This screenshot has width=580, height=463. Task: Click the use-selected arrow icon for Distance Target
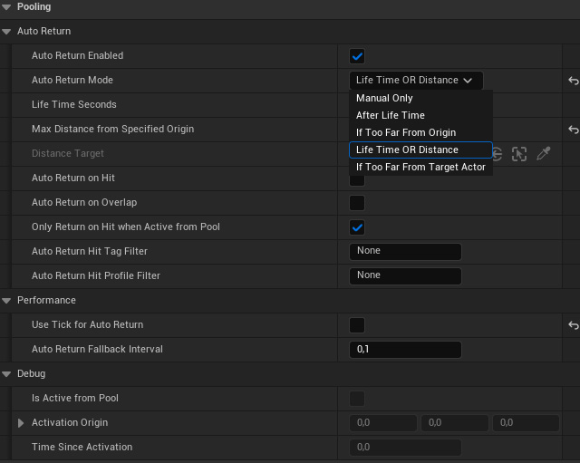[498, 154]
